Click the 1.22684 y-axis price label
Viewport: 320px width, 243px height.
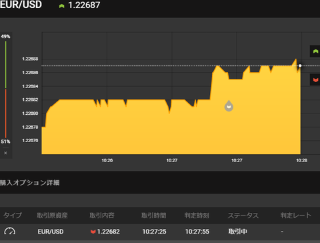tap(30, 86)
